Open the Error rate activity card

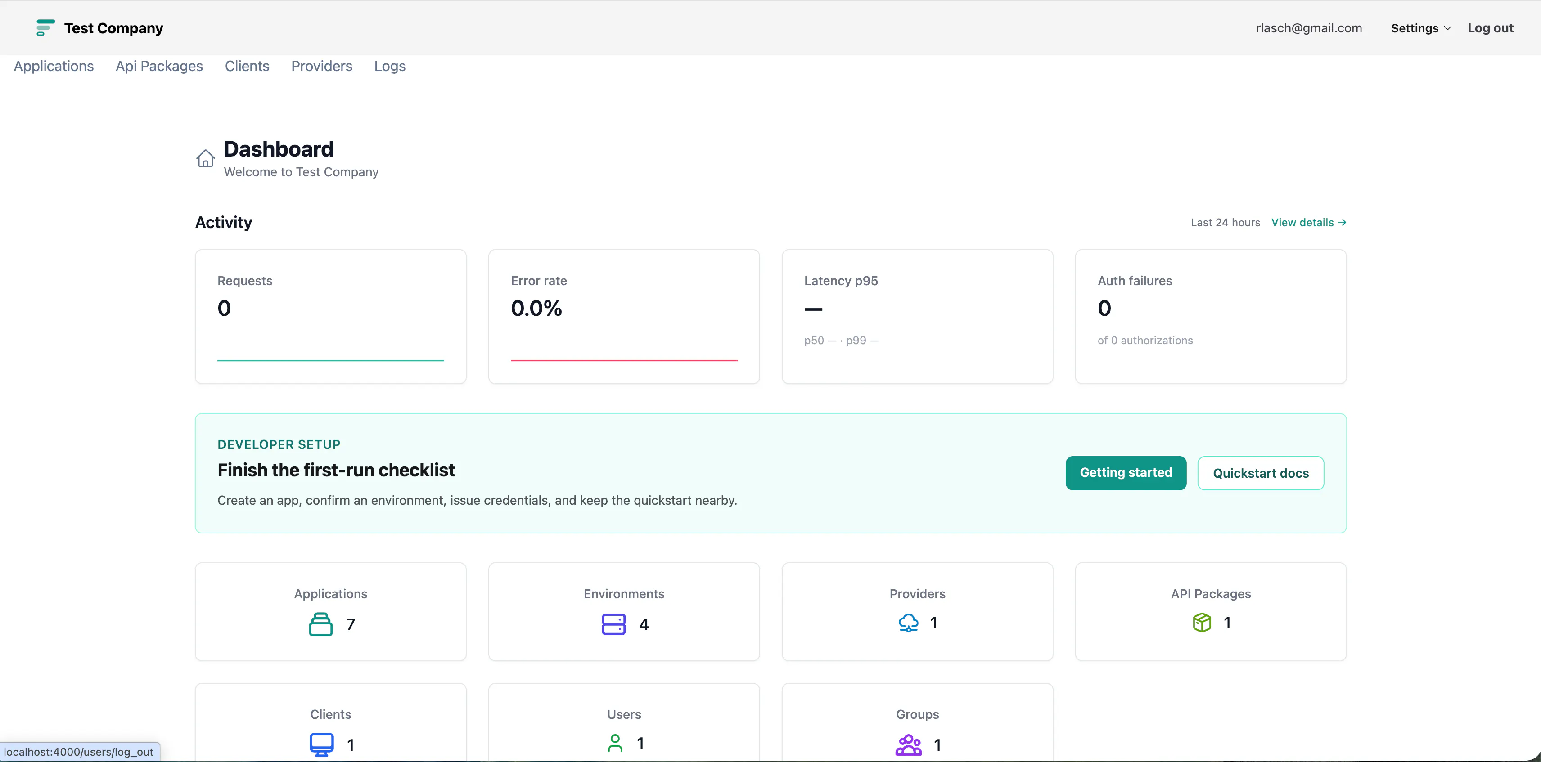[624, 316]
